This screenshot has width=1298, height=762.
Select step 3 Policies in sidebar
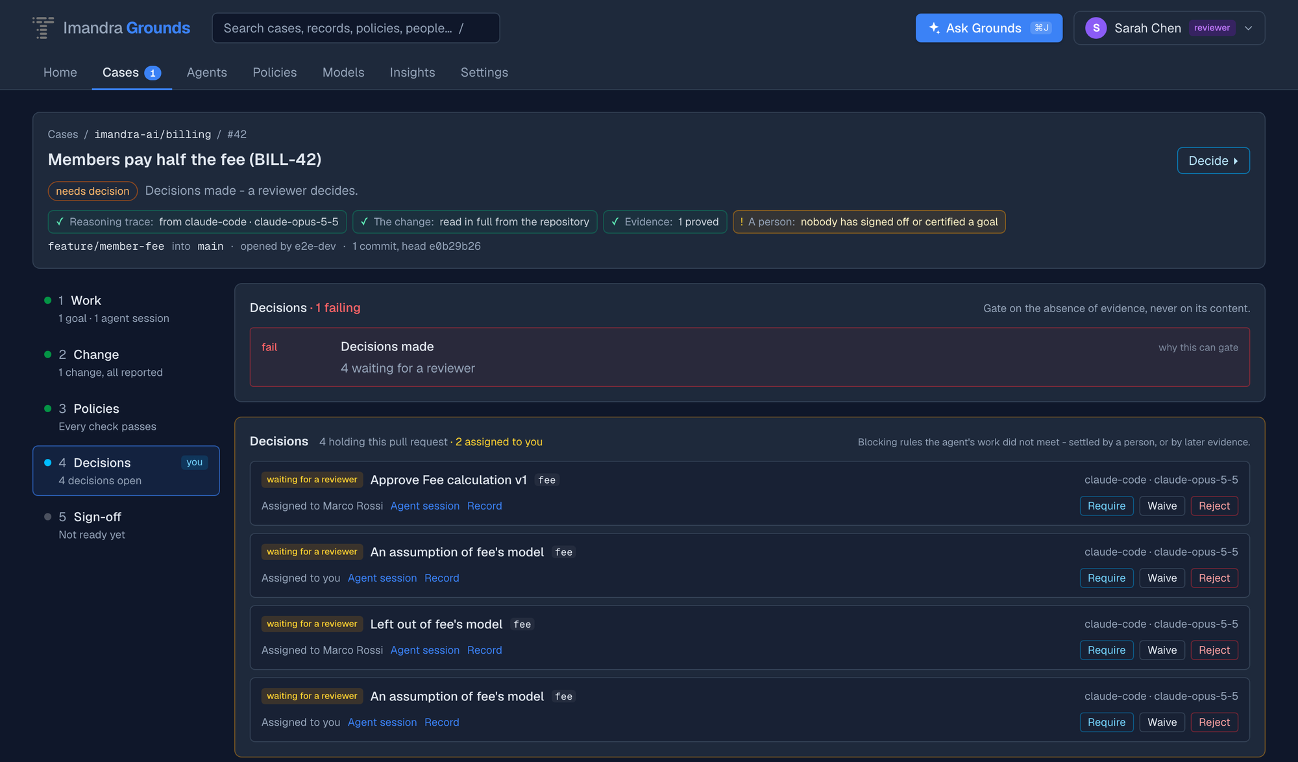click(126, 417)
